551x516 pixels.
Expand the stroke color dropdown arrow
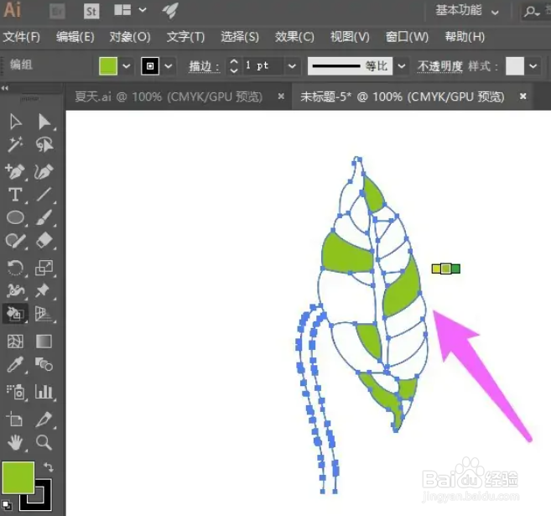169,66
